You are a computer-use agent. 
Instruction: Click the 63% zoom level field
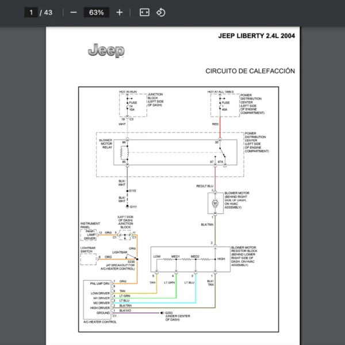[96, 12]
